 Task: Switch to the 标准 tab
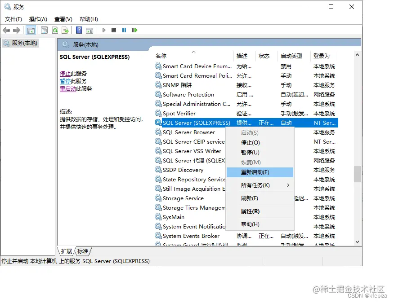pyautogui.click(x=83, y=251)
